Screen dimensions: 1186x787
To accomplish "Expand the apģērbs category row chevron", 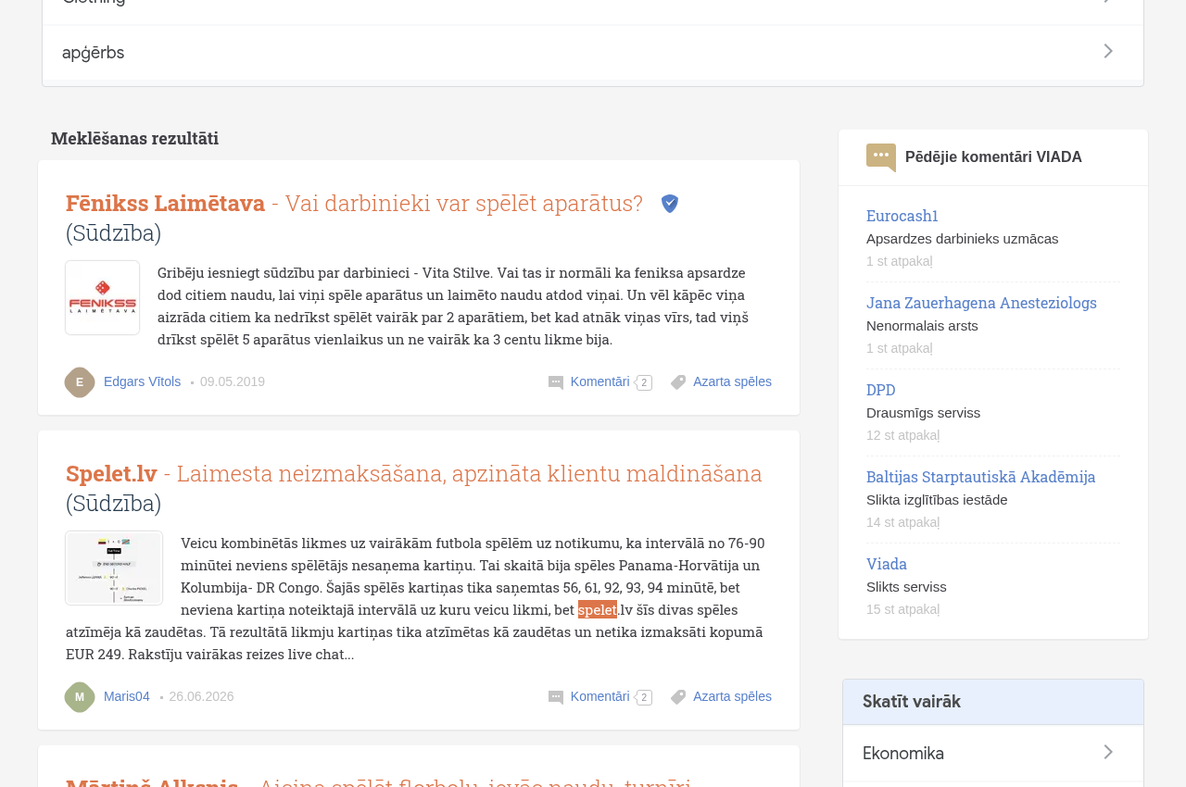I will click(x=1108, y=52).
